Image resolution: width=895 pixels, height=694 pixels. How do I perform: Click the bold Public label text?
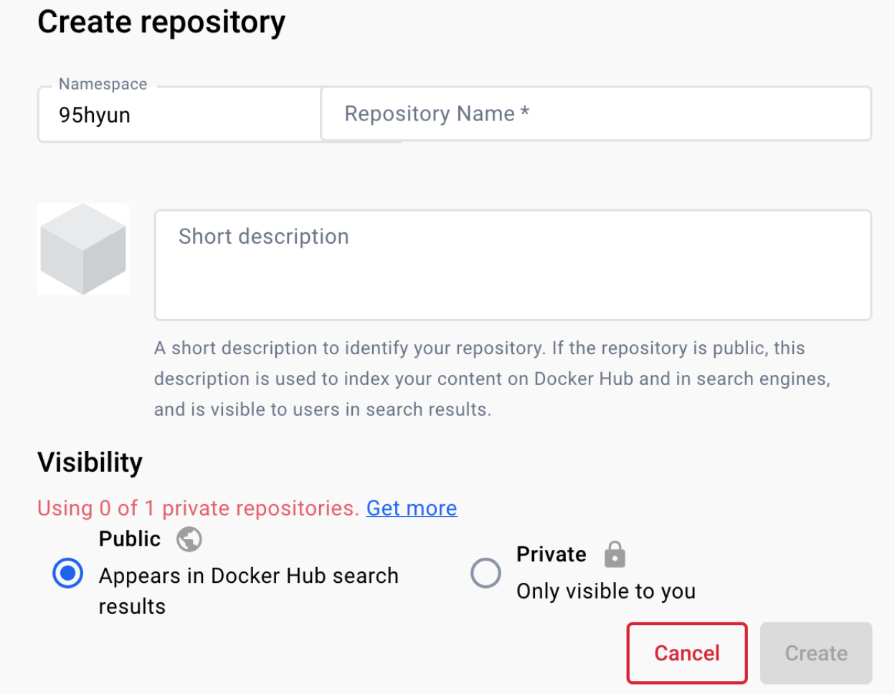pyautogui.click(x=130, y=539)
